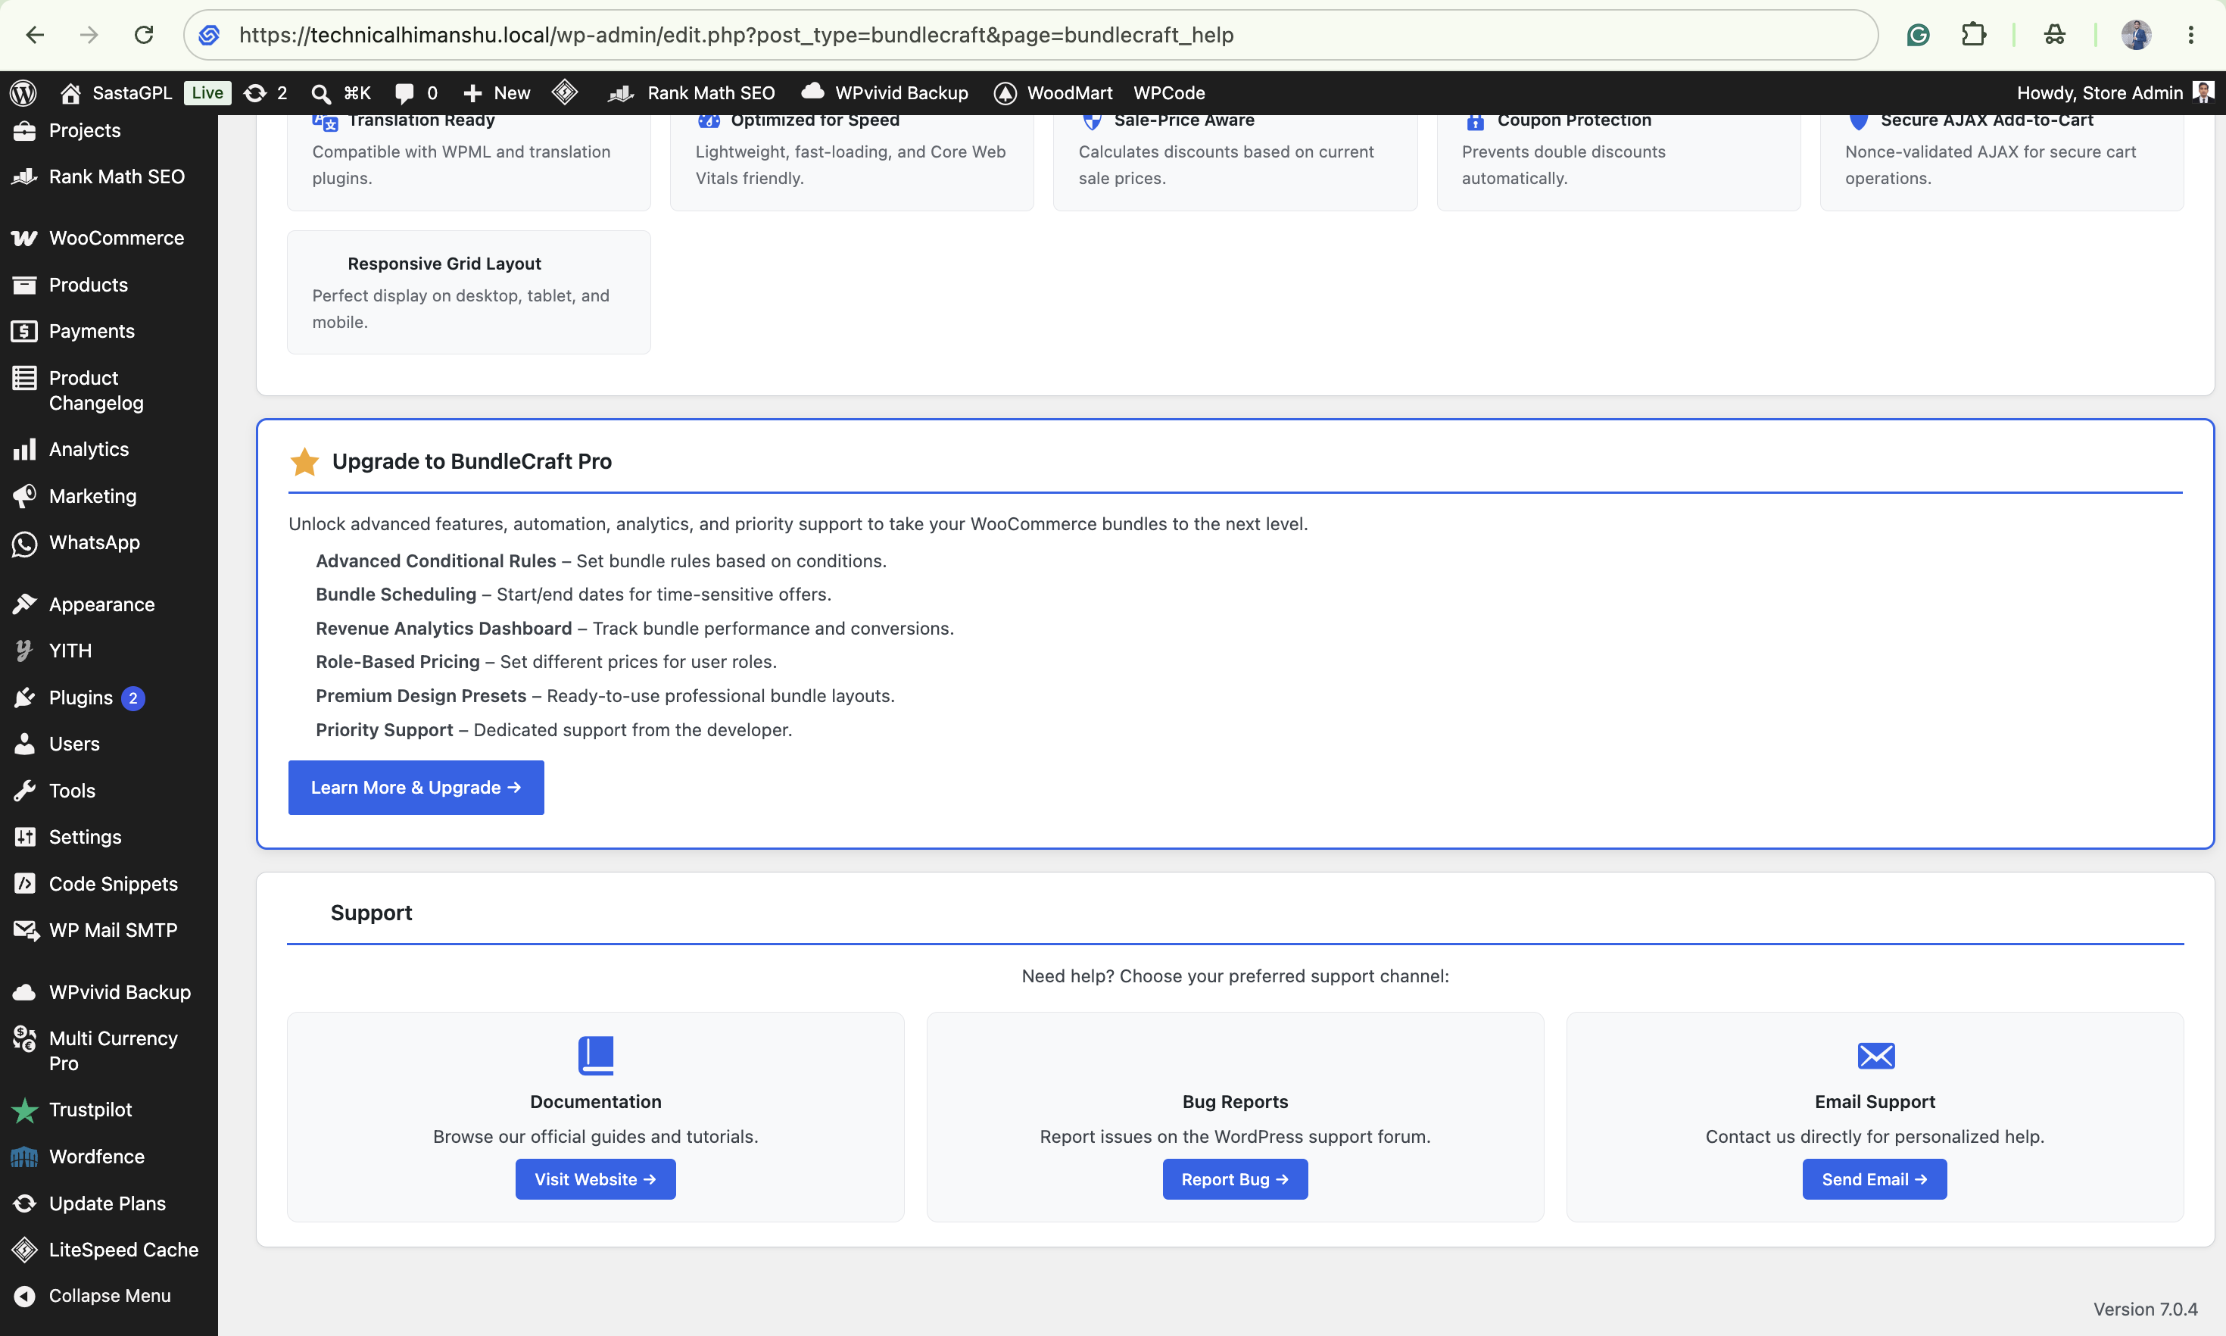The height and width of the screenshot is (1336, 2226).
Task: Open LiteSpeed Cache in the sidebar
Action: (109, 1250)
